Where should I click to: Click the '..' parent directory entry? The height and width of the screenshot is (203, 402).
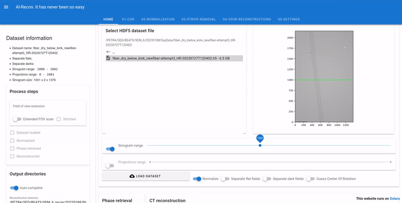pos(114,52)
